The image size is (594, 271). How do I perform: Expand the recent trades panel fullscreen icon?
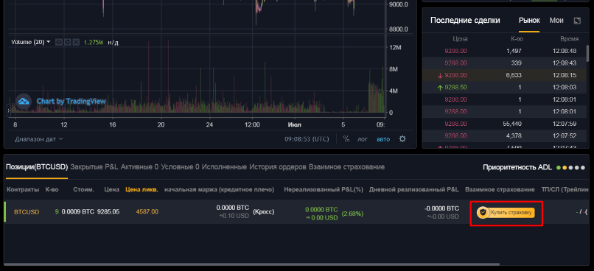tap(577, 21)
